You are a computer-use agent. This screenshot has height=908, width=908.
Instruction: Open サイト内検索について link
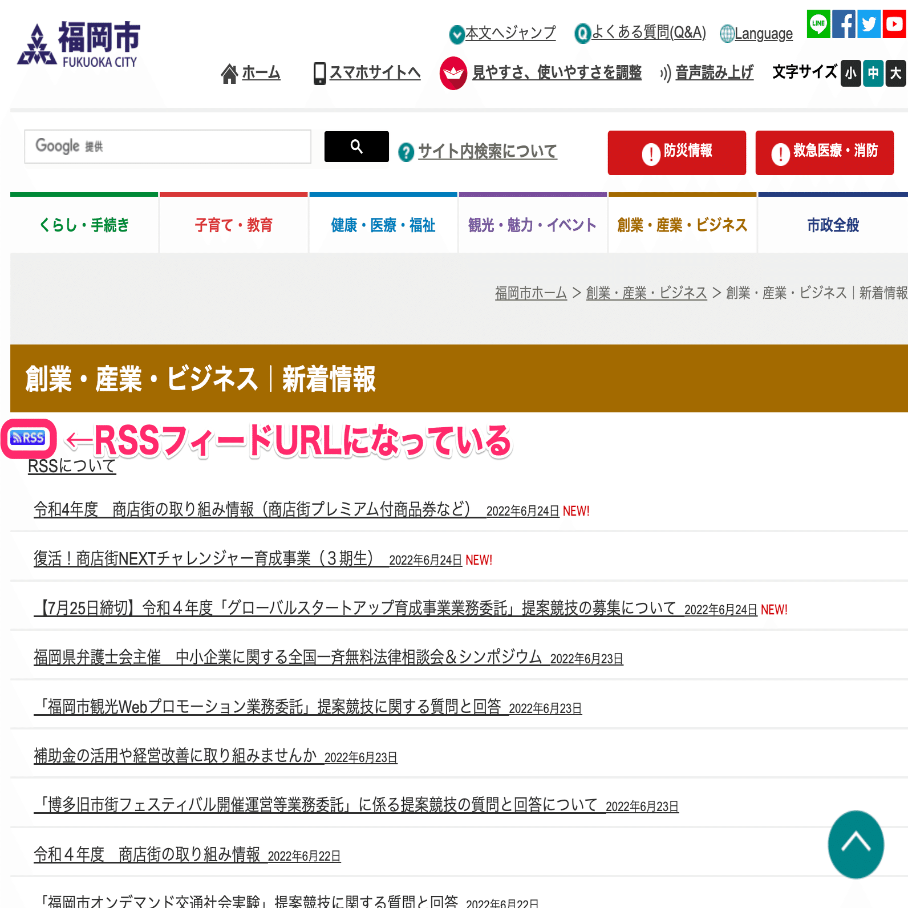pos(488,151)
